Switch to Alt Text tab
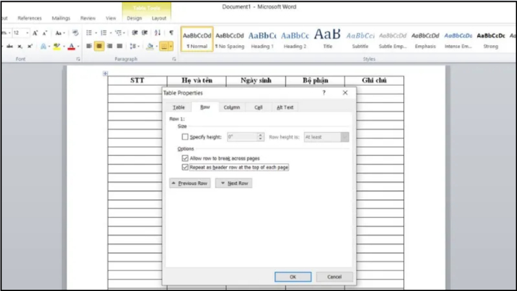The height and width of the screenshot is (291, 517). pyautogui.click(x=285, y=107)
